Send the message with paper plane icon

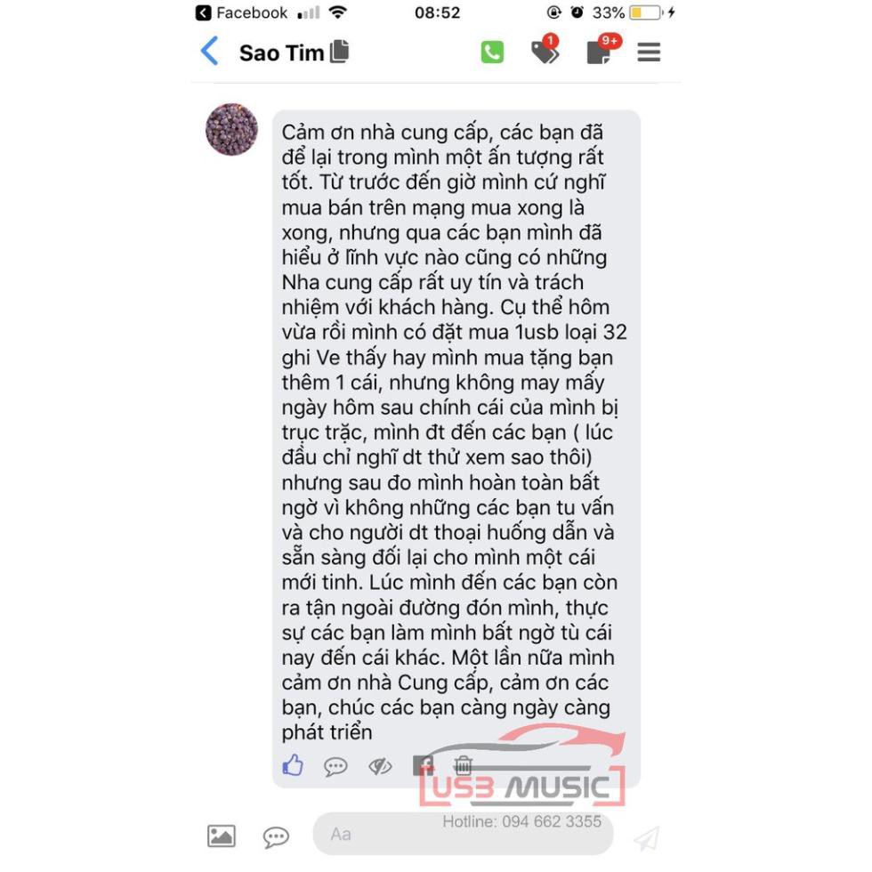(646, 838)
